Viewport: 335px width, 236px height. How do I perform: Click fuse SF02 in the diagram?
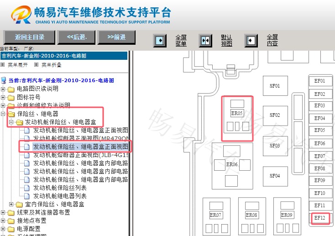pos(275,115)
